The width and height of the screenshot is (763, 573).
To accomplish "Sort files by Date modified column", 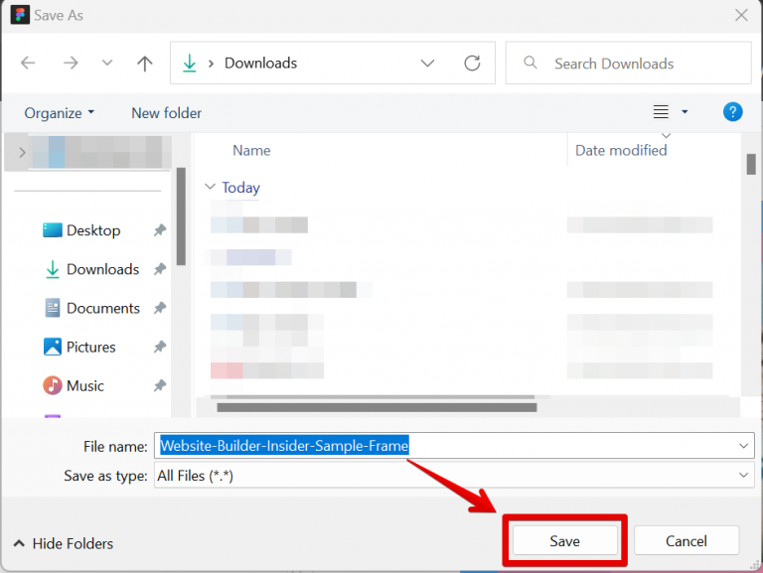I will click(x=621, y=150).
